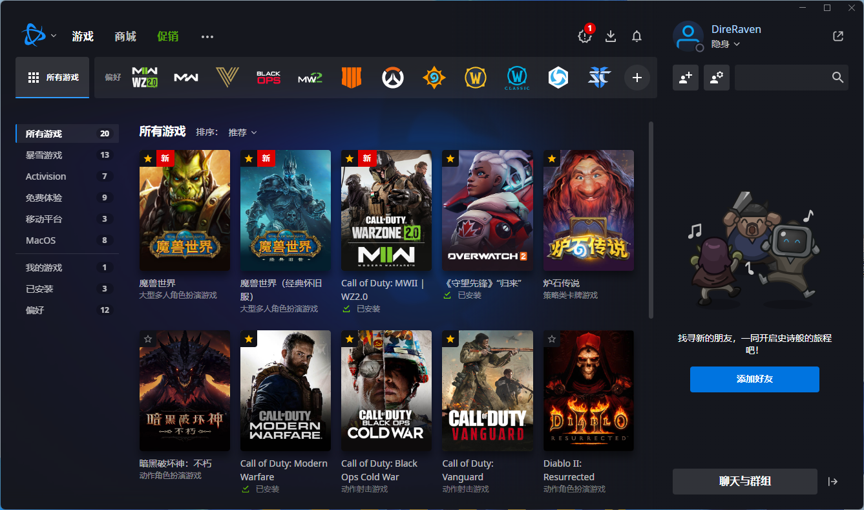Open the StarCraft II favorites icon

tap(599, 78)
